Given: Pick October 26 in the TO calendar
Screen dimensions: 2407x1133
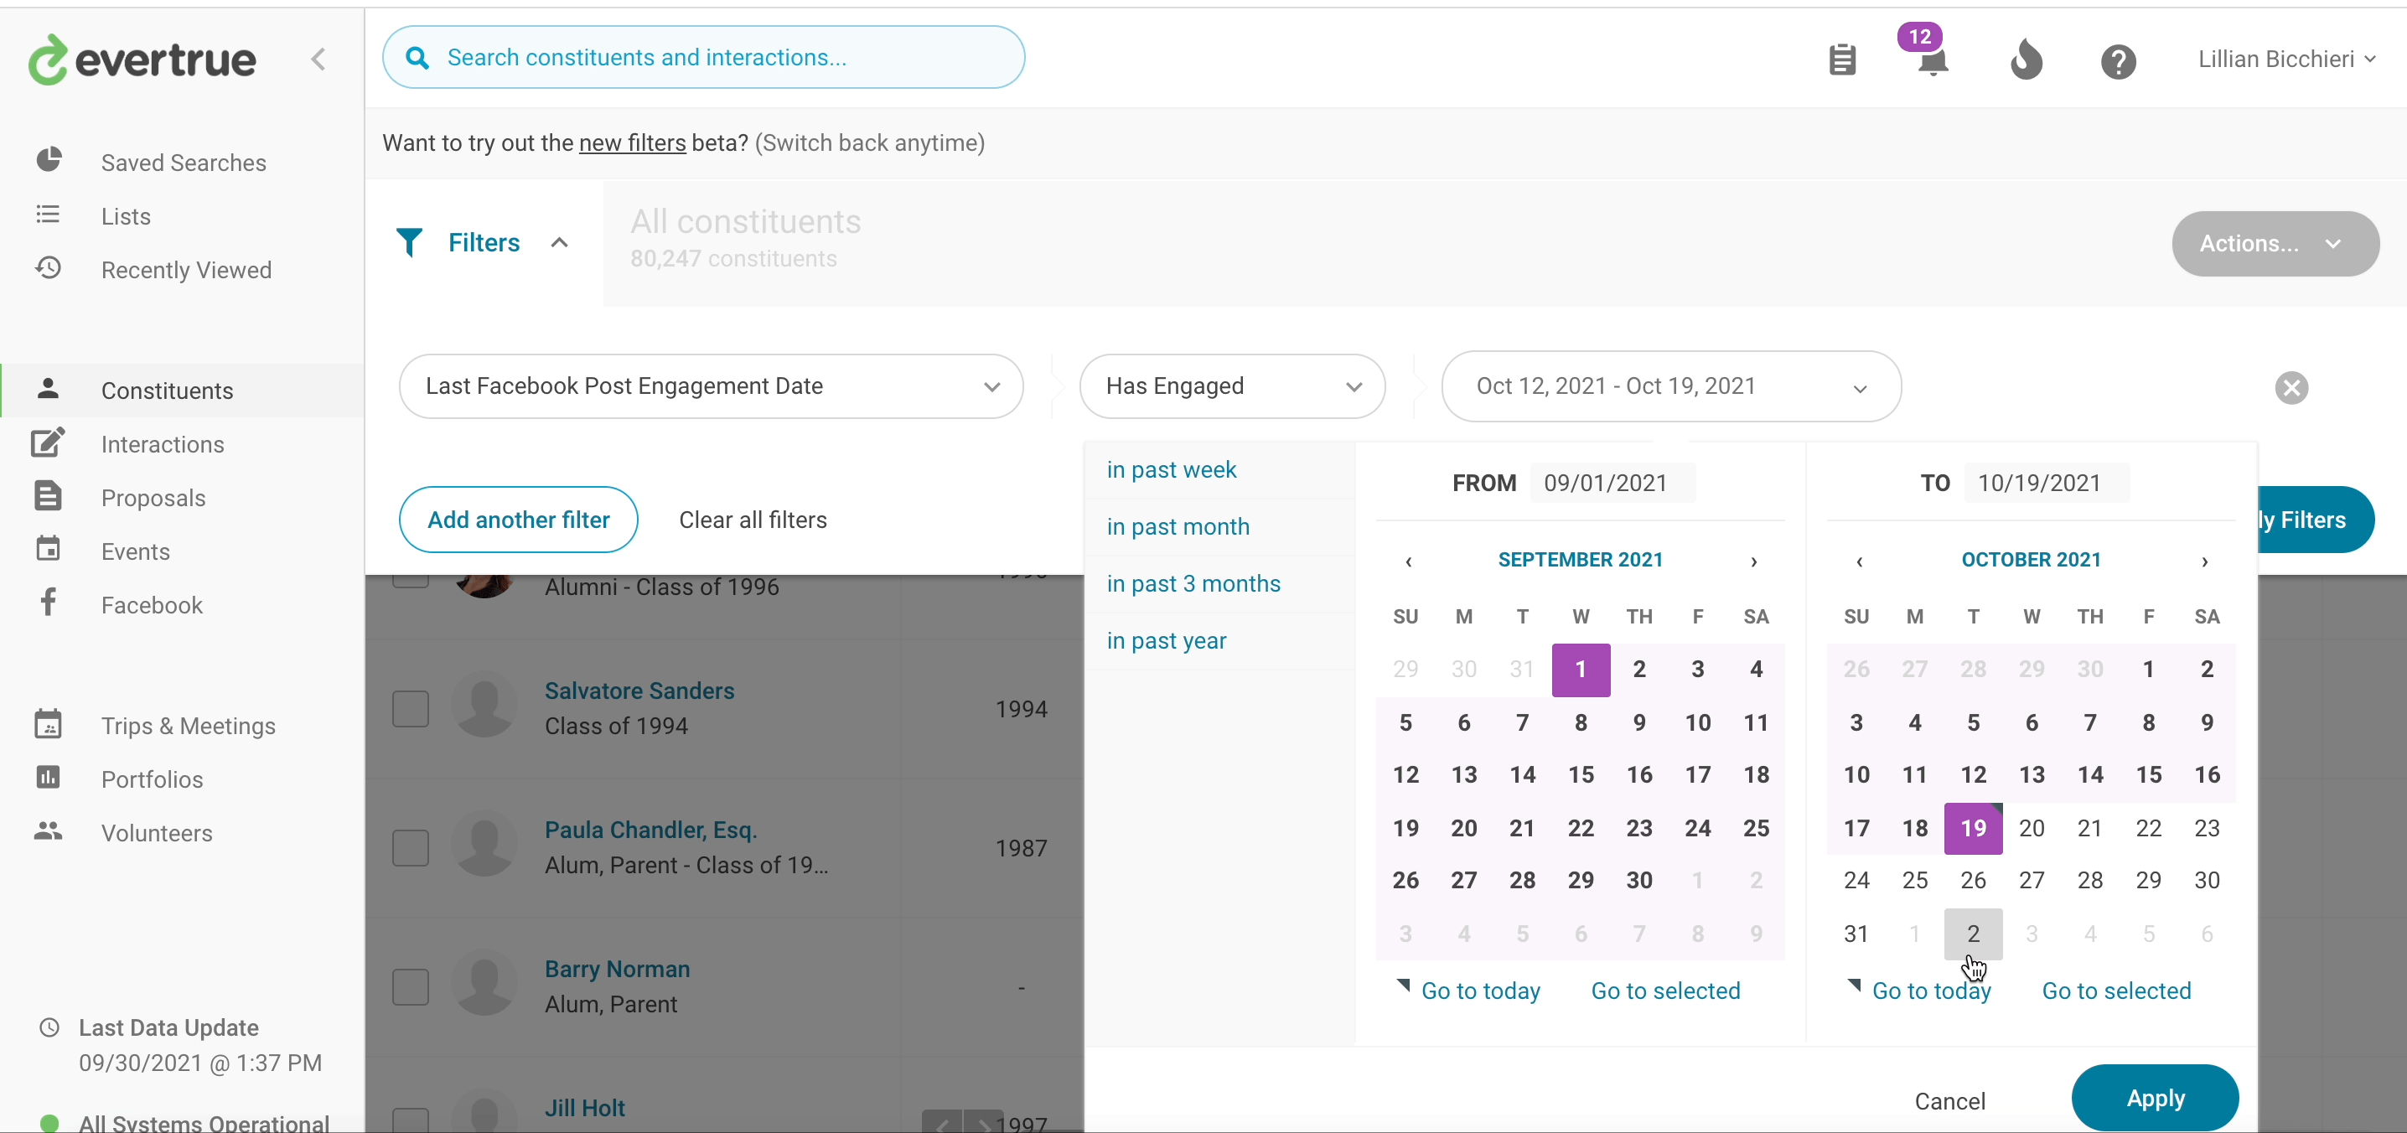Looking at the screenshot, I should (1973, 880).
